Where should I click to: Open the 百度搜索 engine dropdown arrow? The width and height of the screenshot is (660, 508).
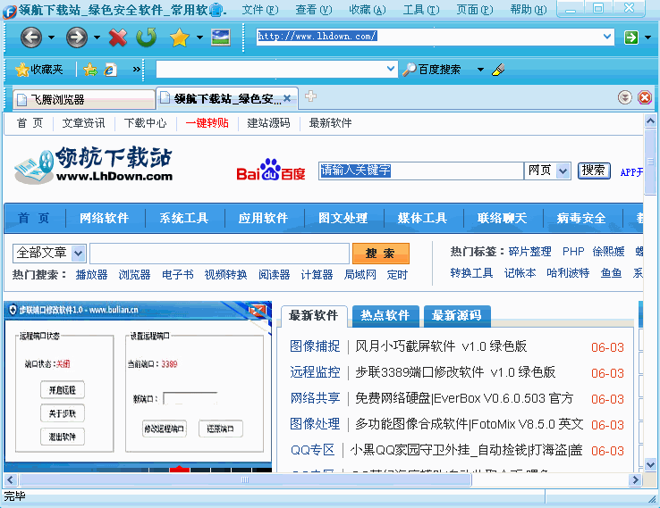(480, 70)
